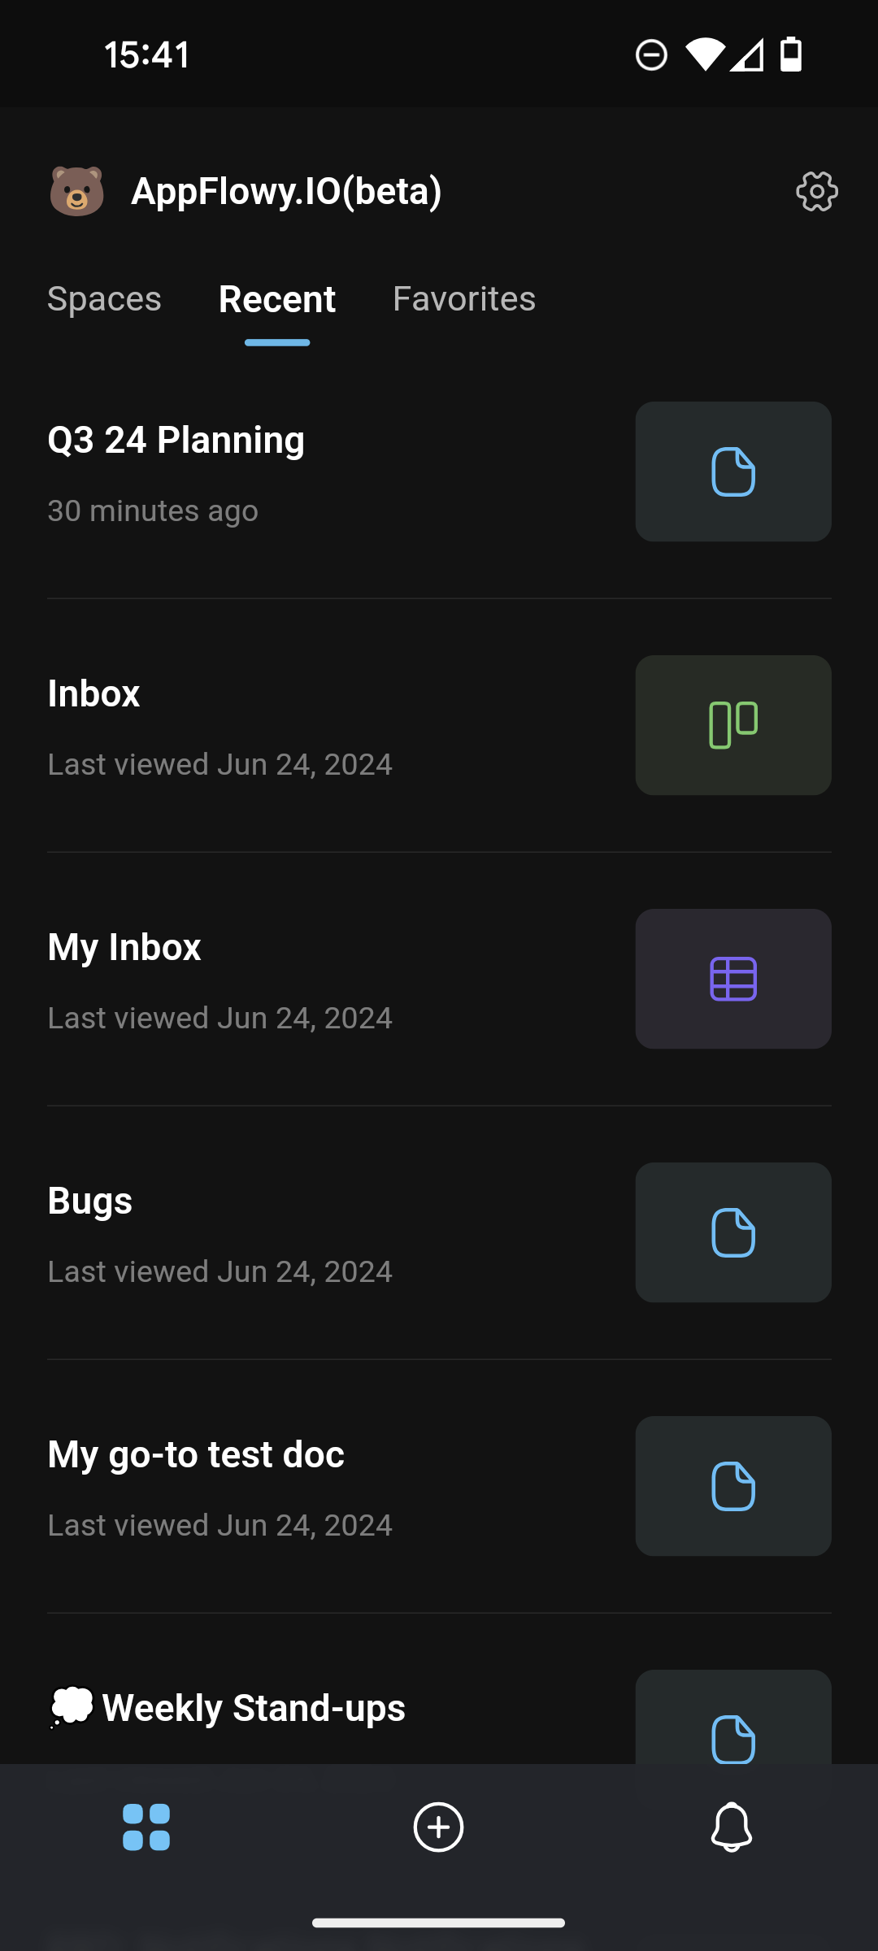Open the Inbox page title
Screen dimensions: 878x1951
click(93, 693)
